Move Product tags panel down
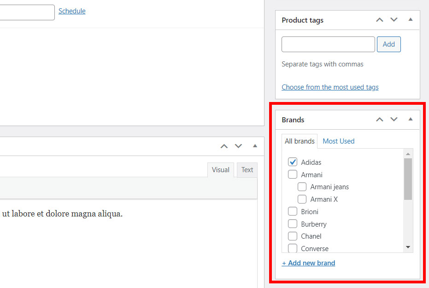 pos(394,20)
